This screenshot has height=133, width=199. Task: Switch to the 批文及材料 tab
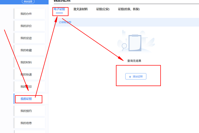pyautogui.click(x=80, y=9)
